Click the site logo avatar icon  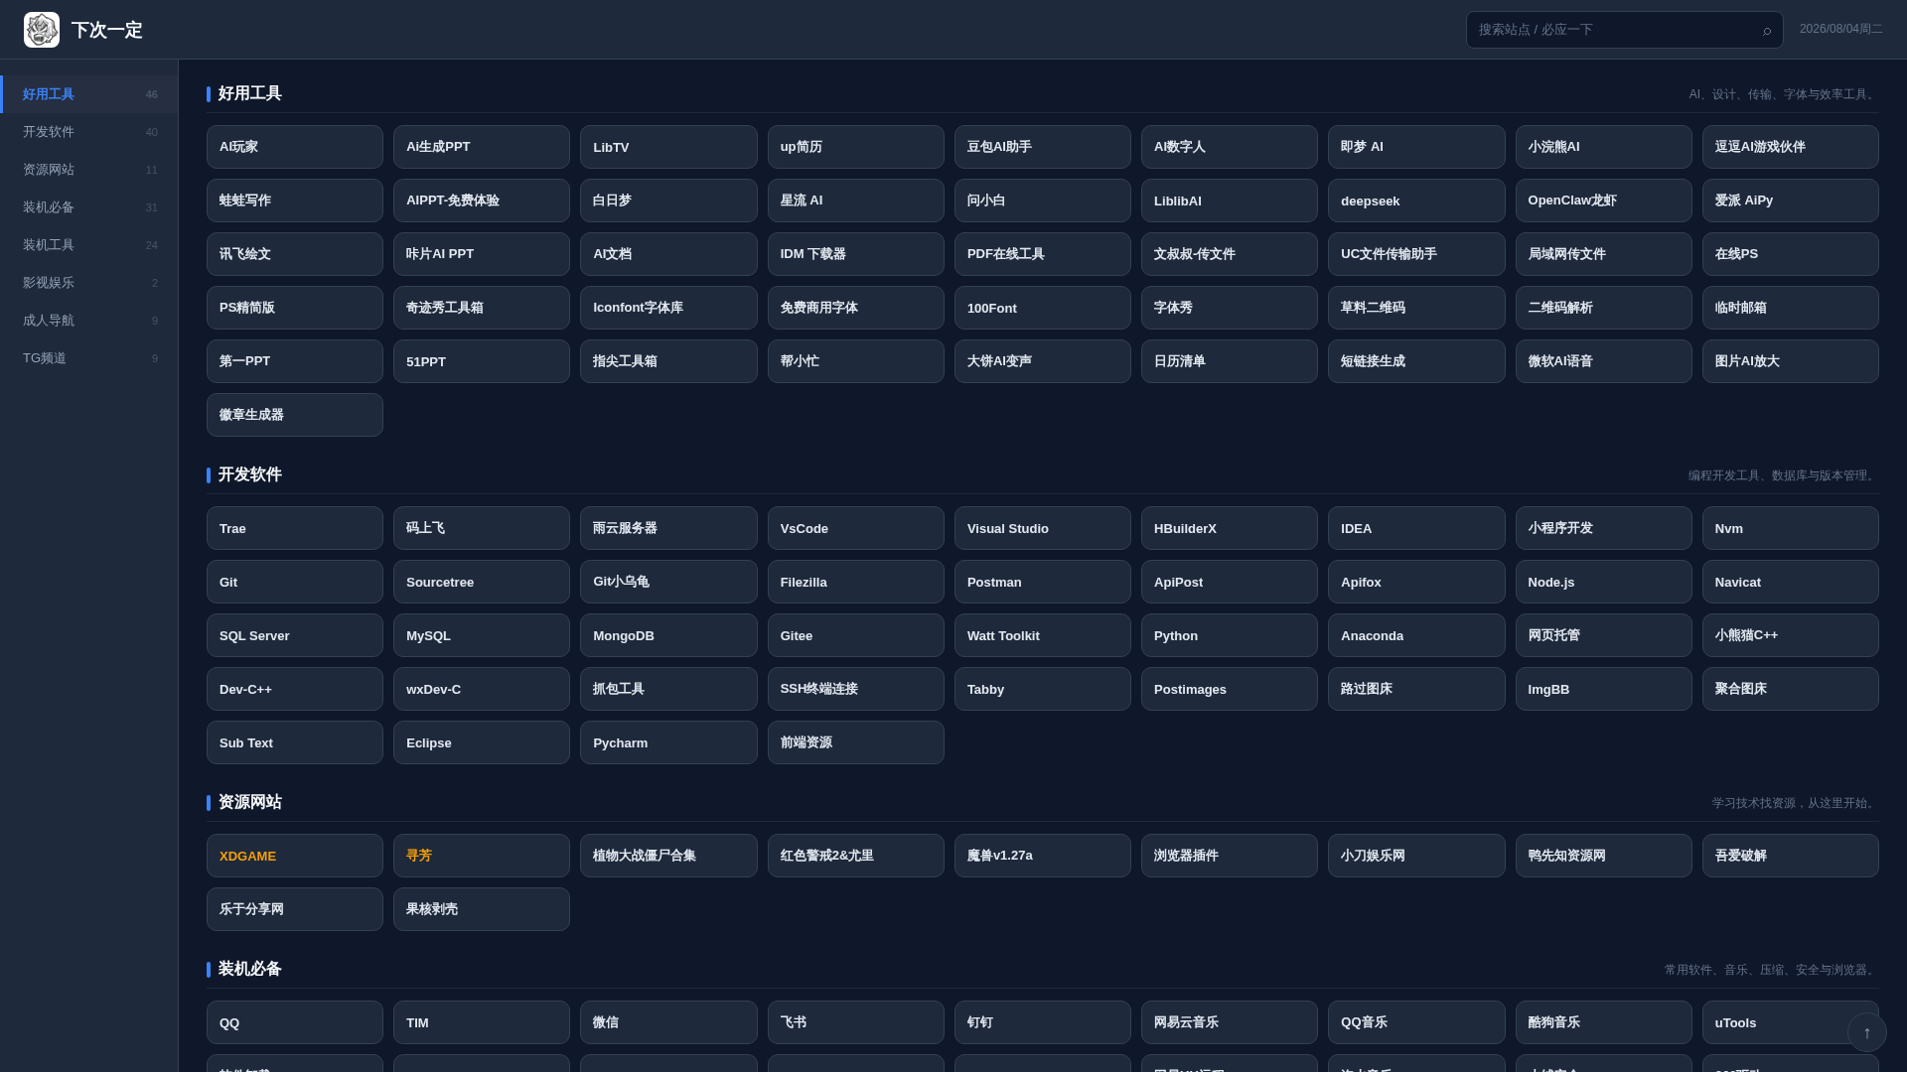(42, 30)
